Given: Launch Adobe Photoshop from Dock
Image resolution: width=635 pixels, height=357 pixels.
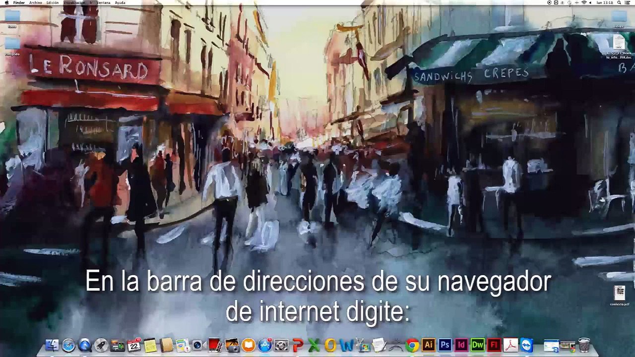Looking at the screenshot, I should [x=445, y=345].
